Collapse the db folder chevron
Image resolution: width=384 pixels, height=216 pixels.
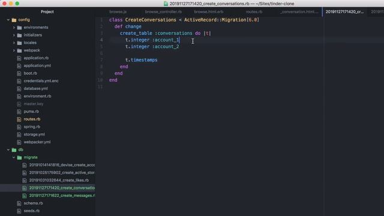coord(8,149)
